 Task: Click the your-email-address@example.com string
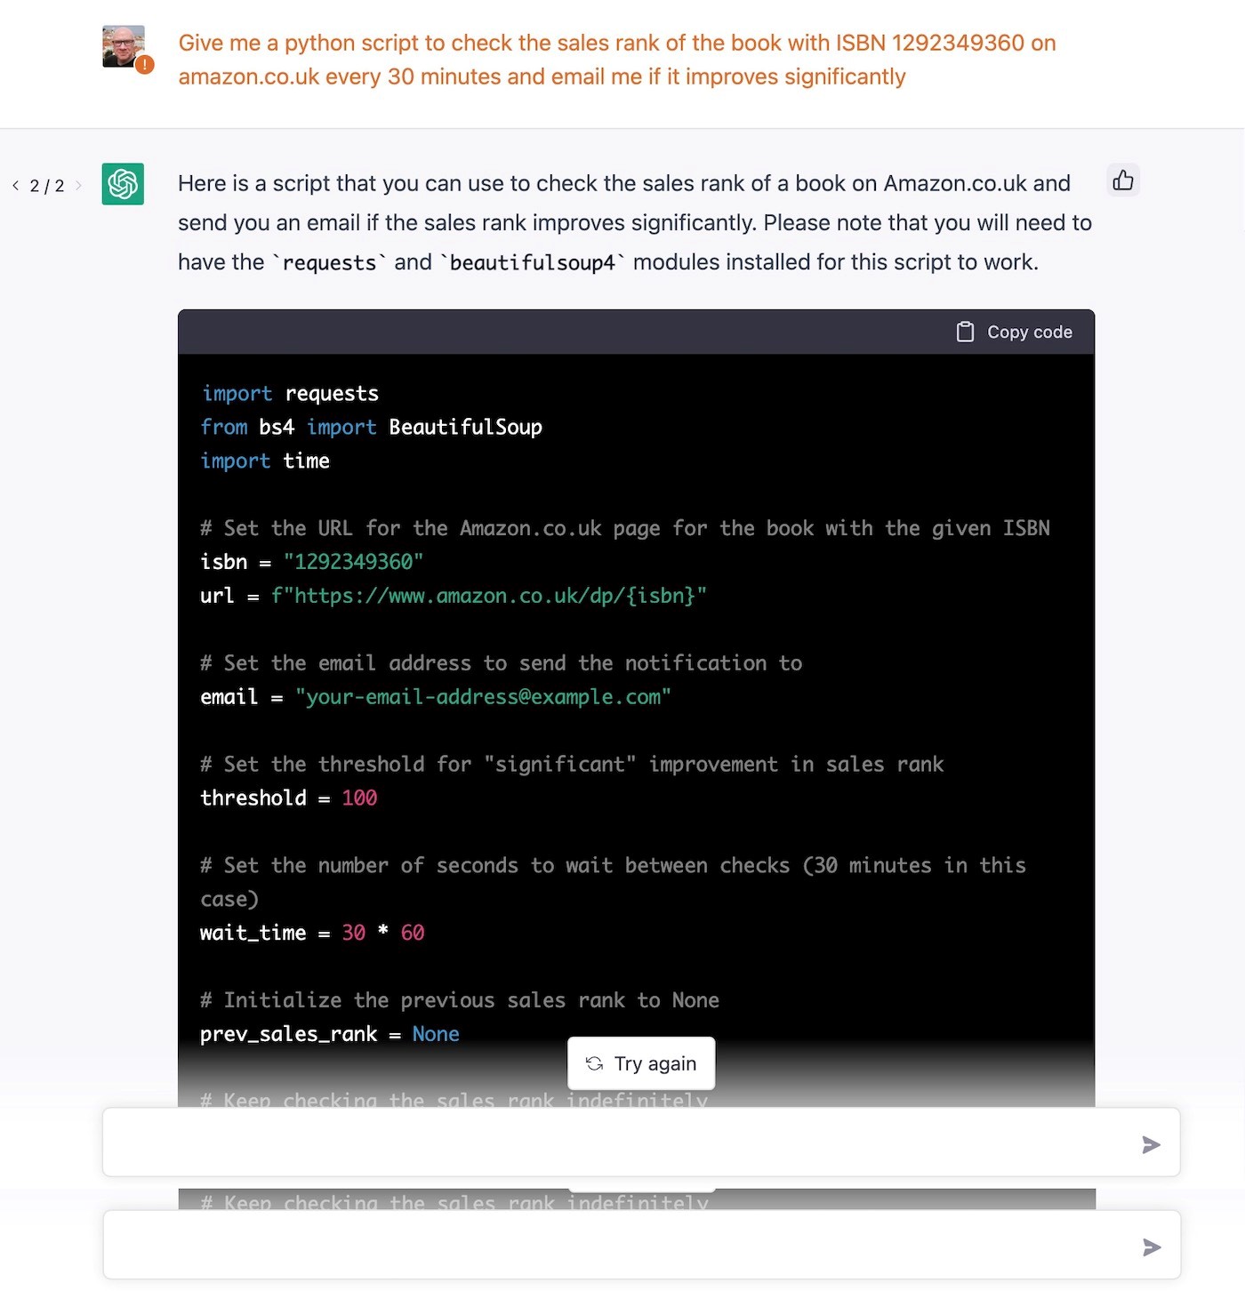click(x=483, y=697)
